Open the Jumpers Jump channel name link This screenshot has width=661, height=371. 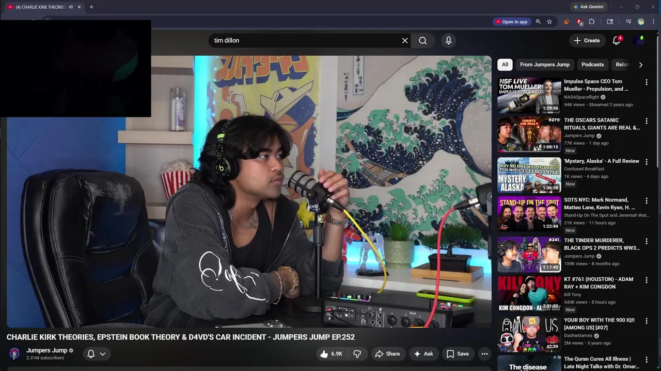pos(47,350)
